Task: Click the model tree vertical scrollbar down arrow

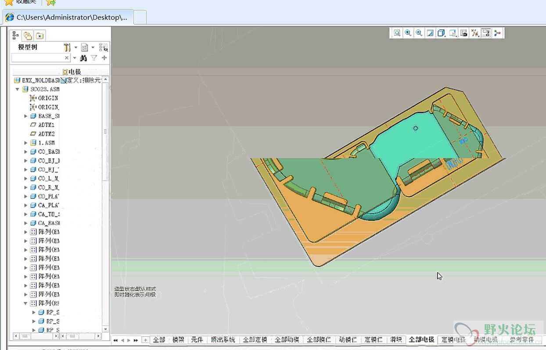Action: tap(105, 329)
